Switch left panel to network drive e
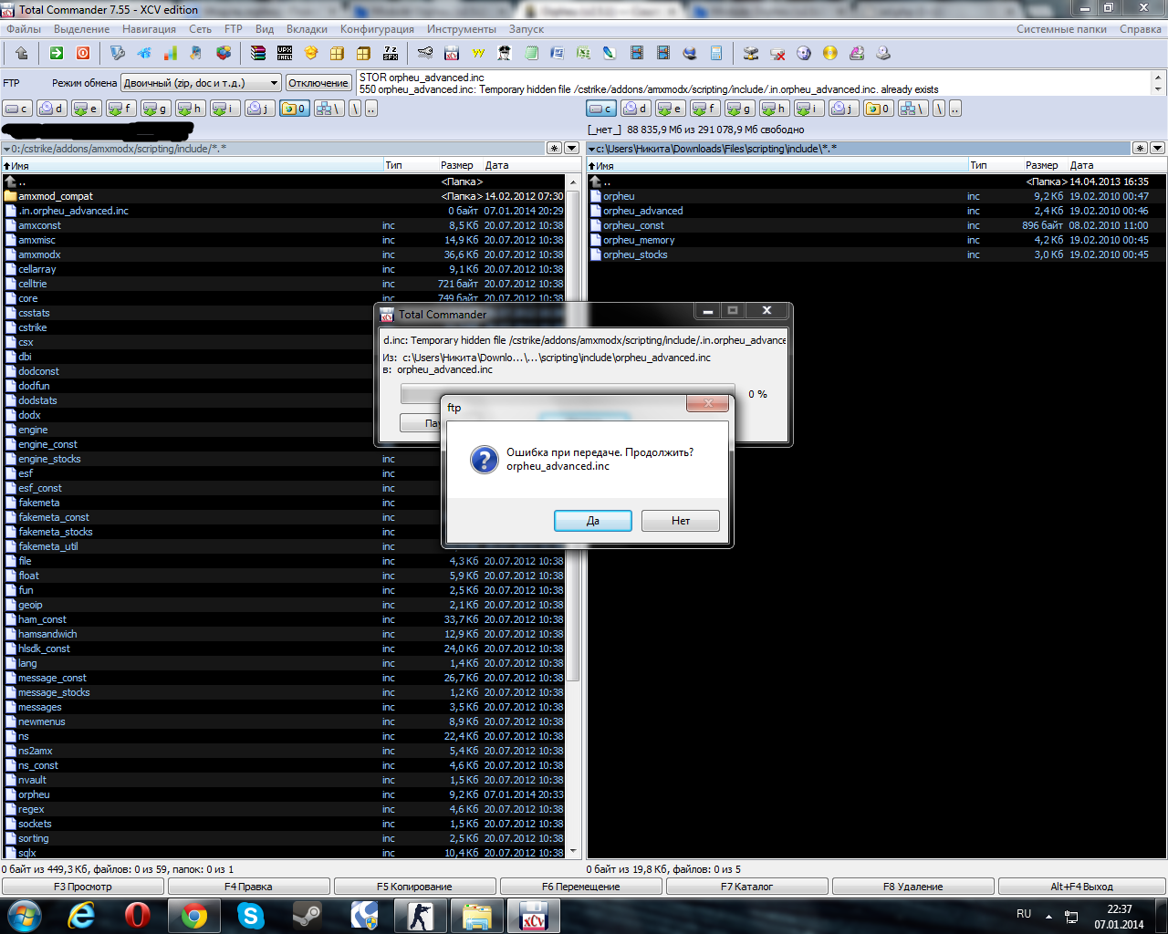 (87, 109)
